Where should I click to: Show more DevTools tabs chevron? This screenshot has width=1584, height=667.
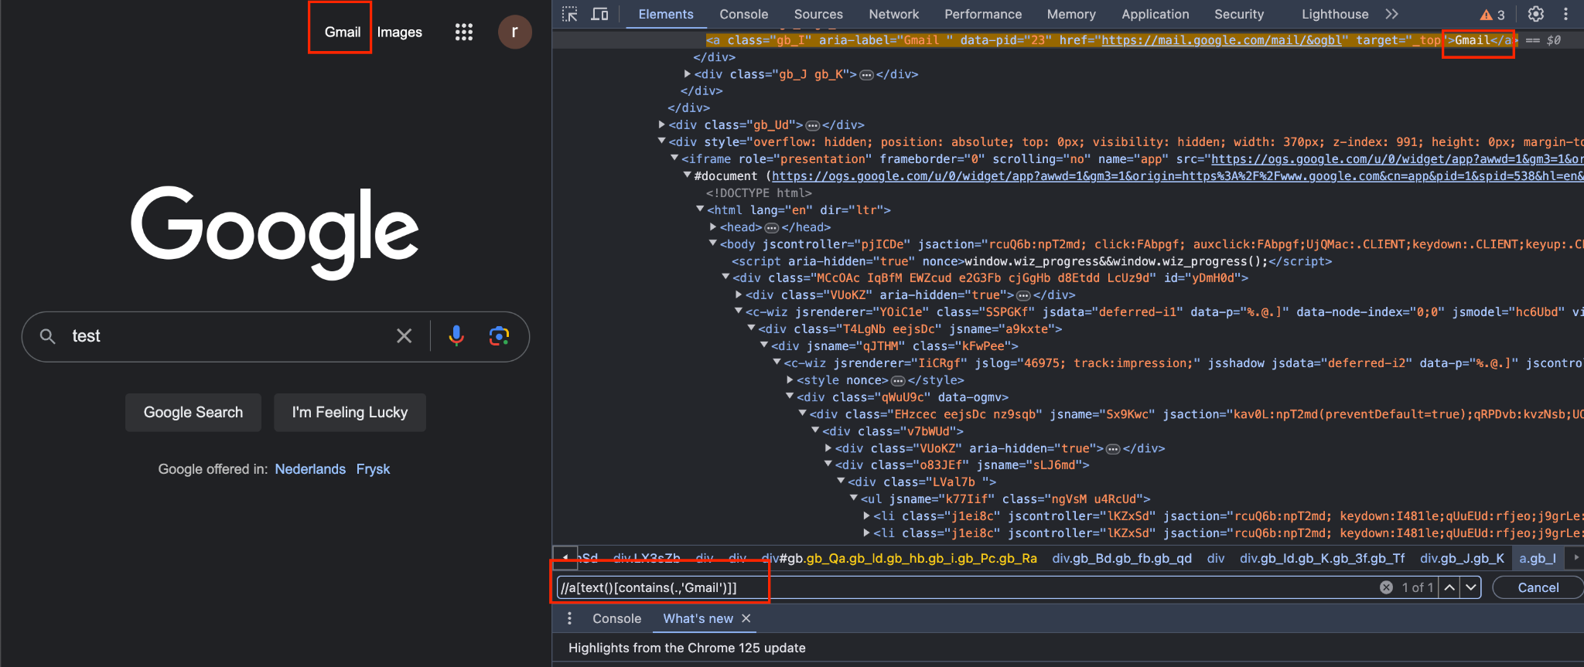coord(1392,14)
